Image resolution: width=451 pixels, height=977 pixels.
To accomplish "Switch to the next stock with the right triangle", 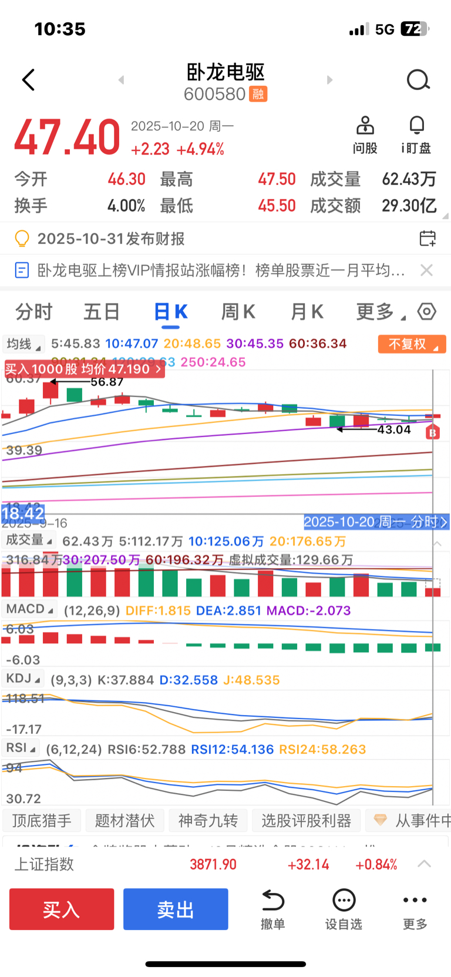I will (329, 80).
